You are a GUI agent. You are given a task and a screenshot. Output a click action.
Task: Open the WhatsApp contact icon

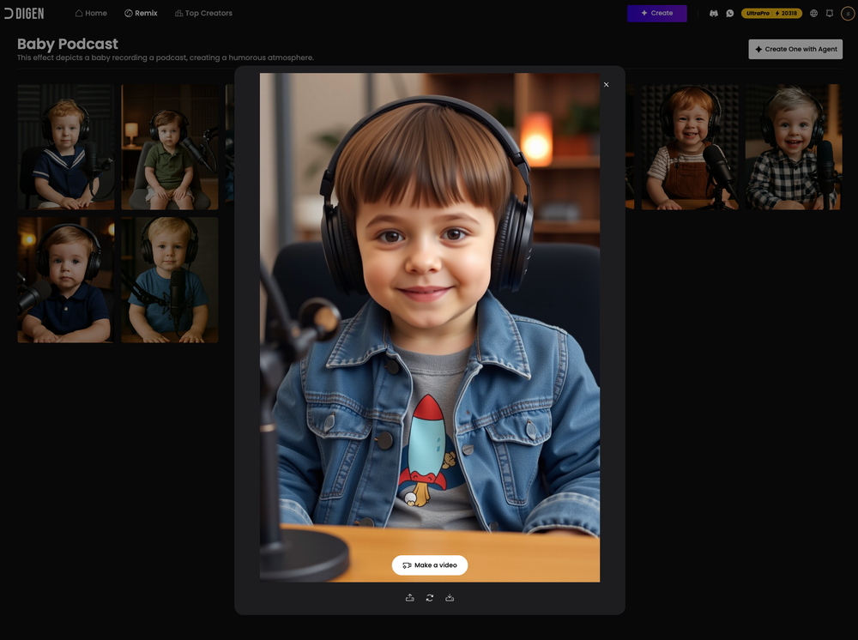[731, 13]
